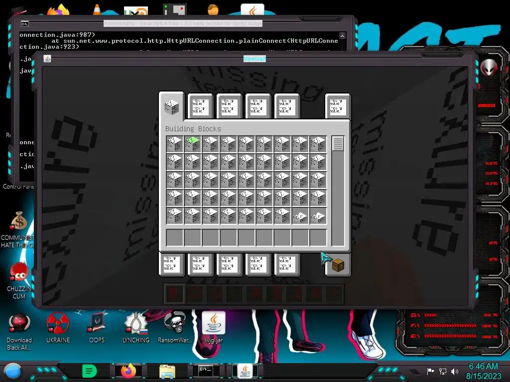The image size is (510, 382).
Task: Switch to the Java Minecraft taskbar button
Action: 245,371
